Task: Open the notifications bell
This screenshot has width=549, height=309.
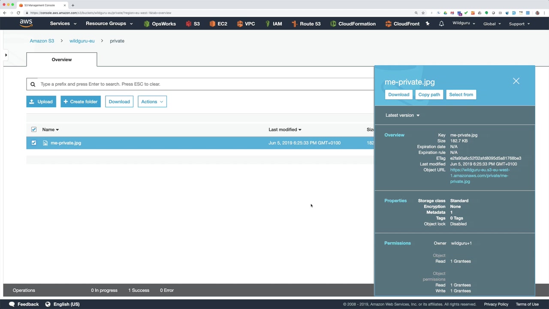Action: 441,24
